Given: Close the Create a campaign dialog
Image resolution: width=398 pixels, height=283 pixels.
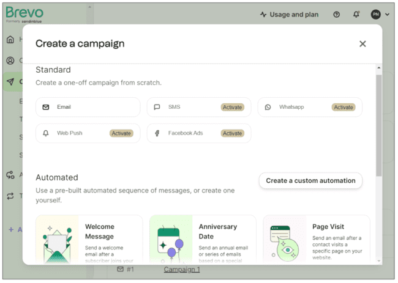Looking at the screenshot, I should tap(362, 44).
